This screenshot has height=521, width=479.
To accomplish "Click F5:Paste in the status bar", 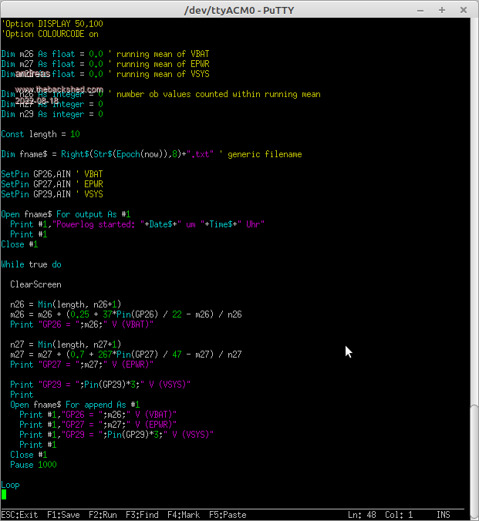I will [228, 515].
